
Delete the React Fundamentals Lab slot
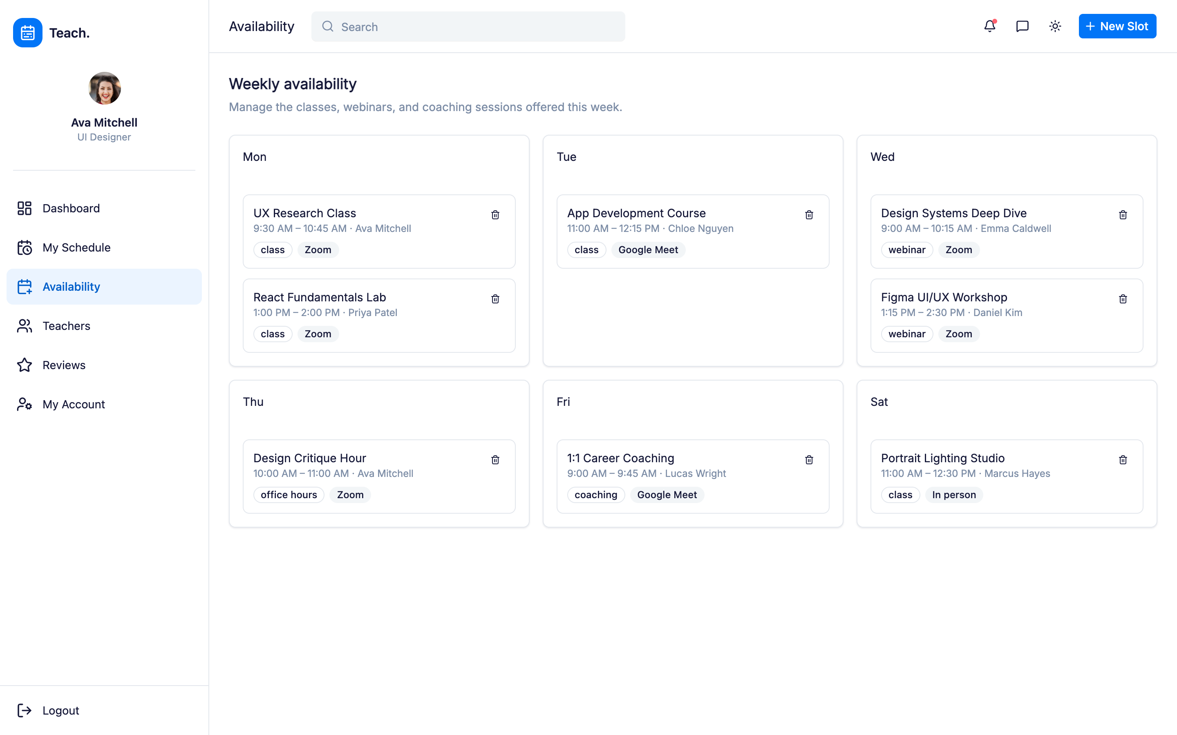tap(495, 299)
